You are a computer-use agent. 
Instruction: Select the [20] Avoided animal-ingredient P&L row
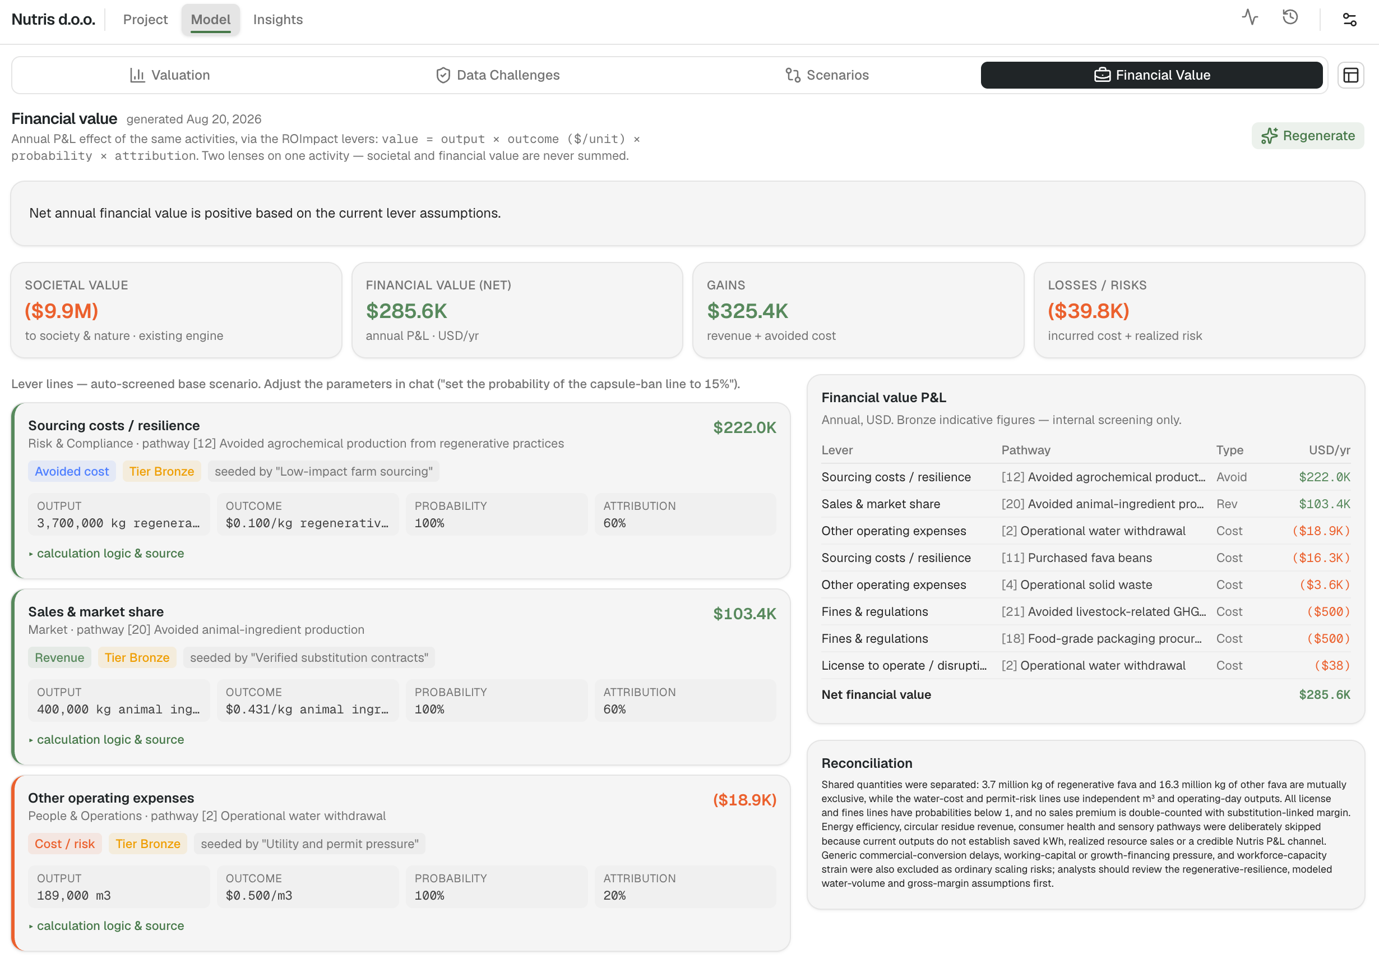pos(1086,504)
